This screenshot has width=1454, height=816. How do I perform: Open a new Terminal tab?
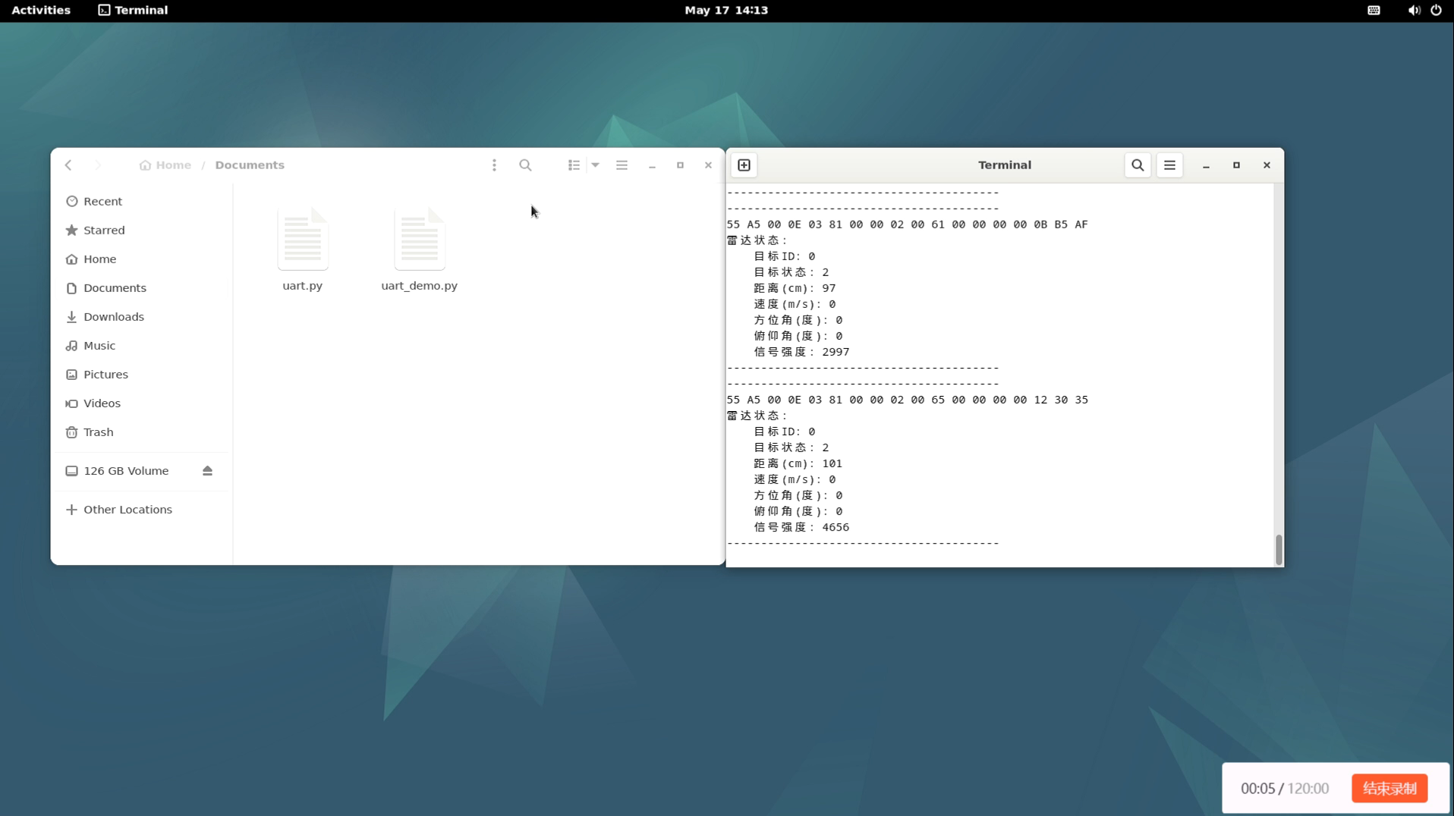744,165
